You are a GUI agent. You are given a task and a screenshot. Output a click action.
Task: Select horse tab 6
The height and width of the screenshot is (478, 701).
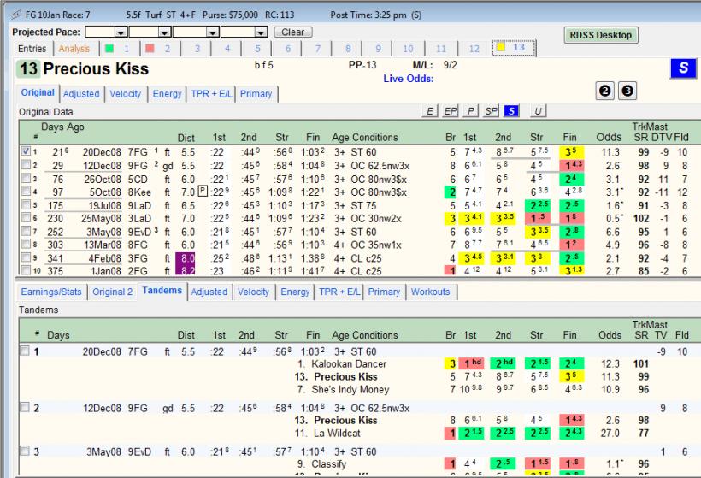click(288, 48)
